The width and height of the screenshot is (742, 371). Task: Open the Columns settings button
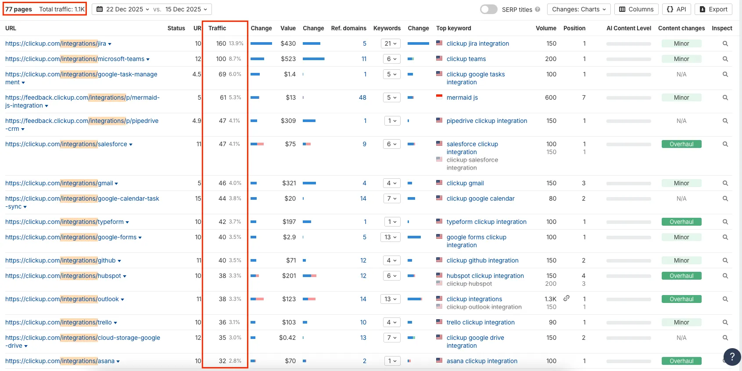(636, 9)
